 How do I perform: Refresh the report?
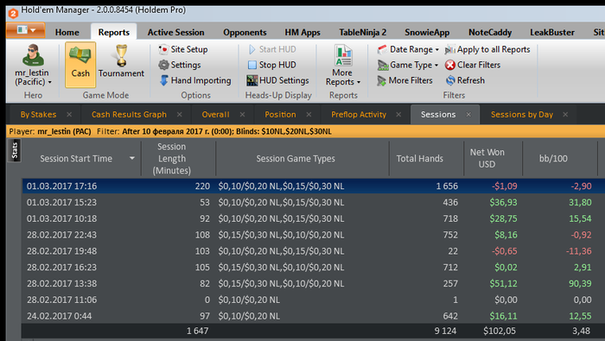click(x=465, y=80)
